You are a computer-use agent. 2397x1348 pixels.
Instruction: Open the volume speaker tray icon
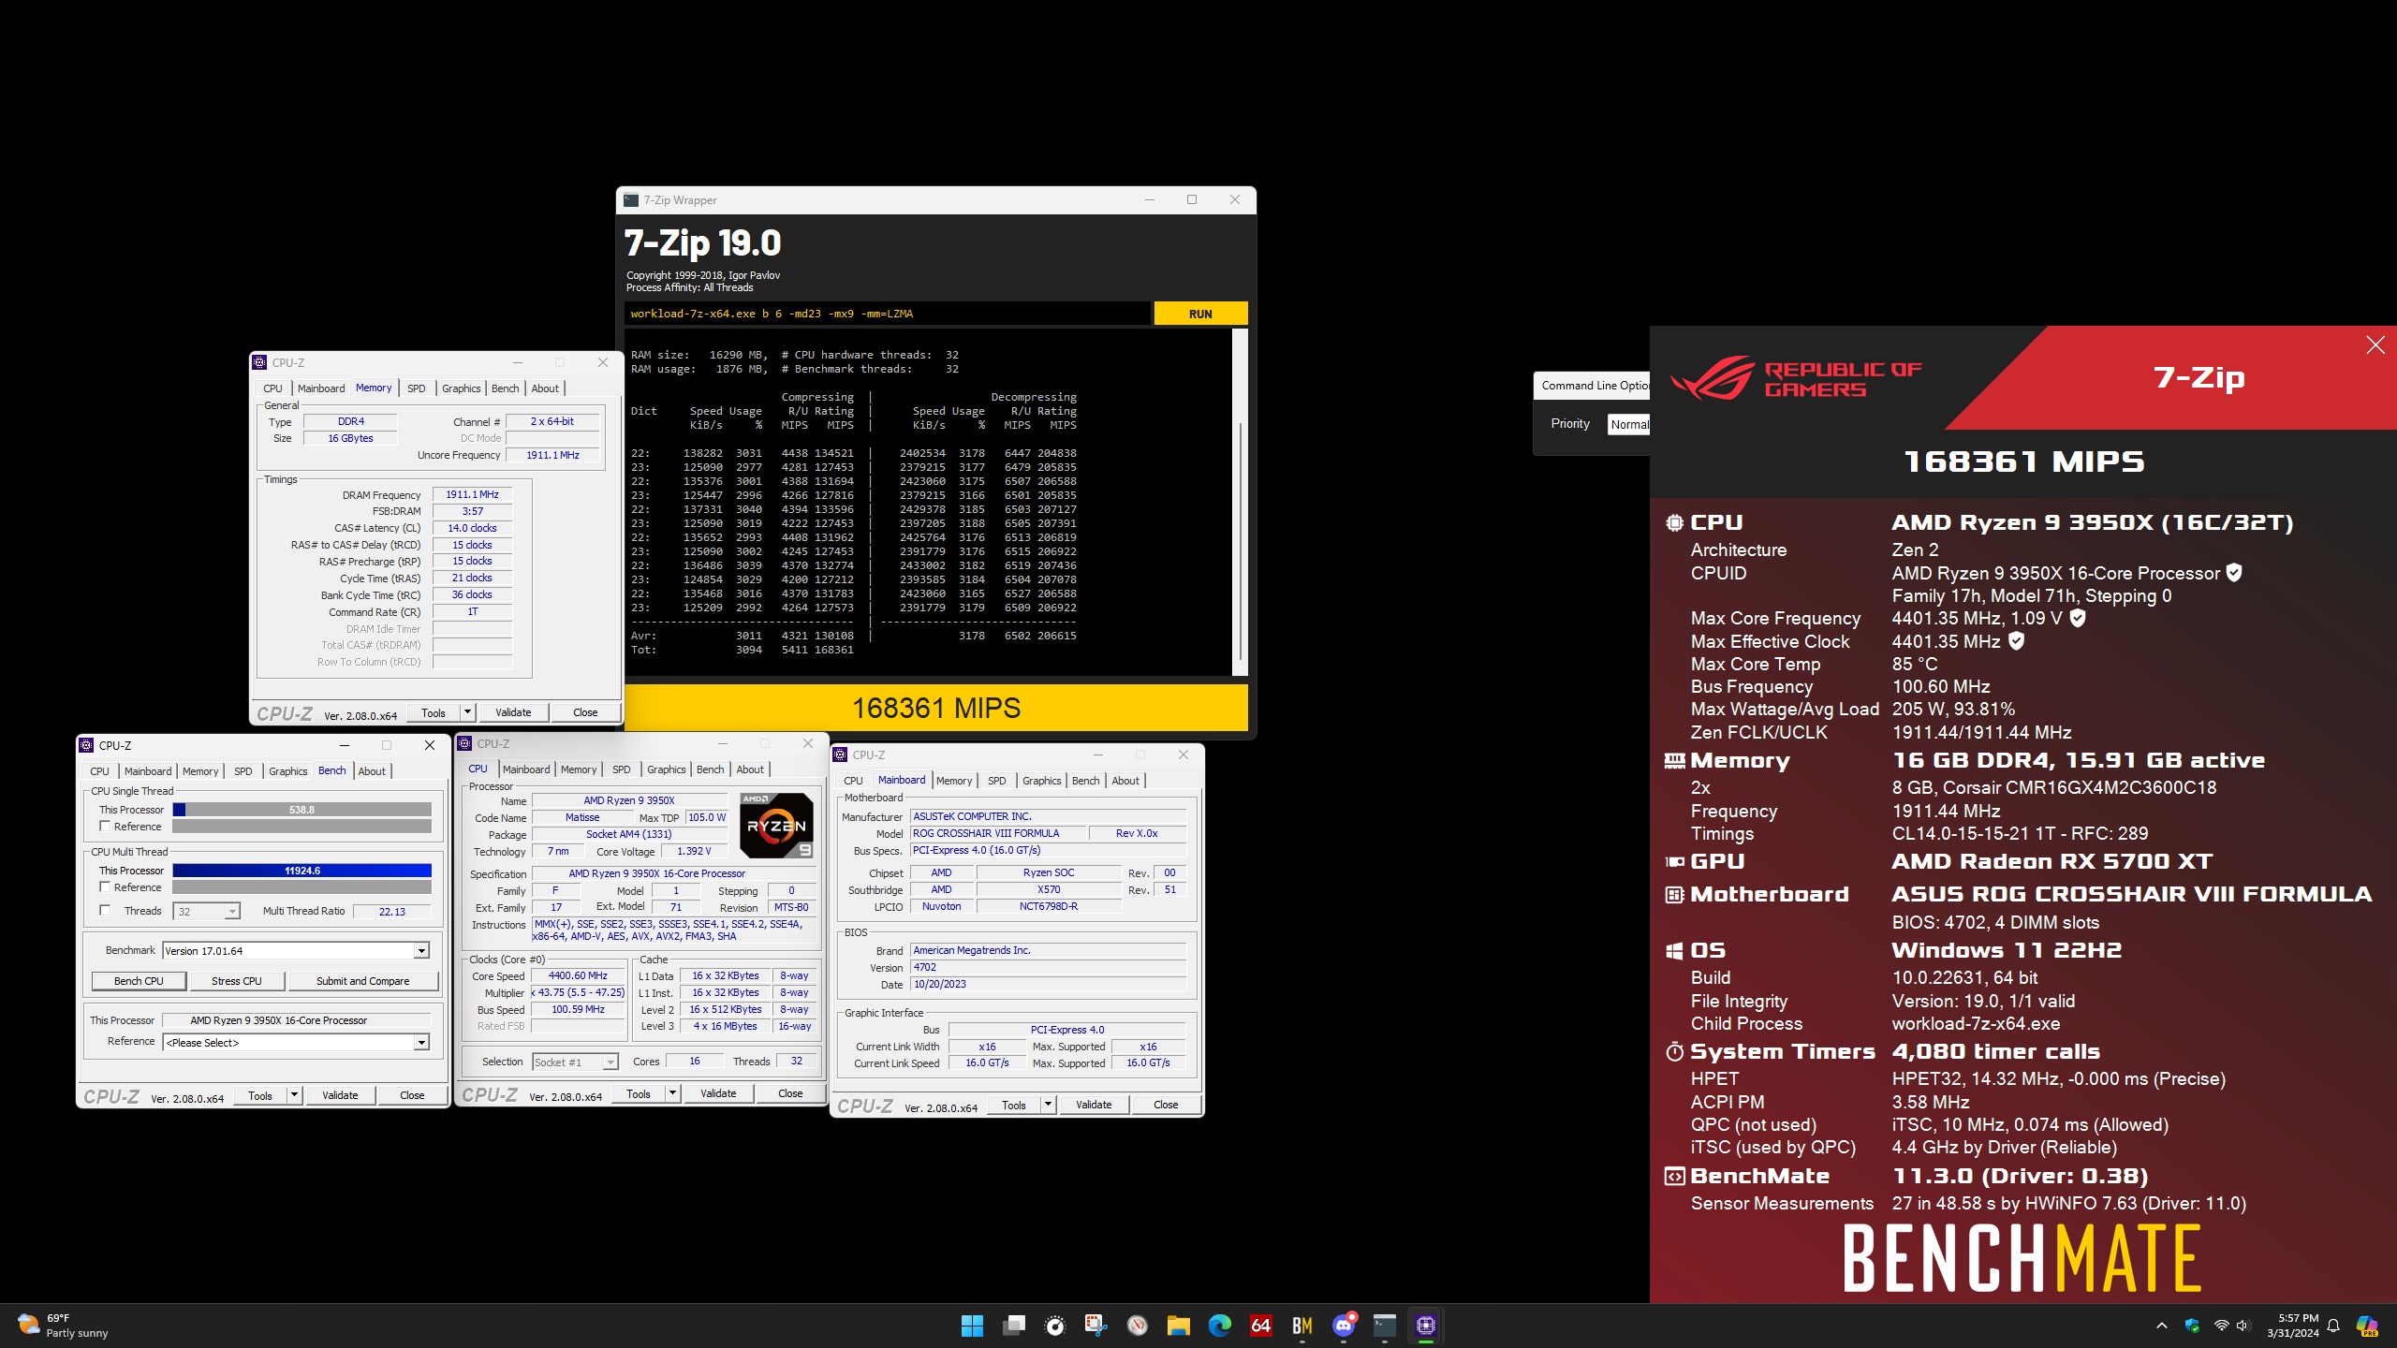click(2243, 1326)
